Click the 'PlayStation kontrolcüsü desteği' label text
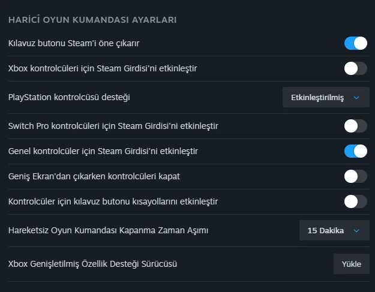This screenshot has width=375, height=292. (69, 97)
